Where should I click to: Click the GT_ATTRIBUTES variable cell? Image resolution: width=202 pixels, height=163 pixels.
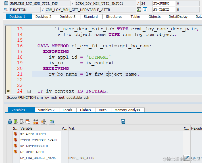point(40,134)
